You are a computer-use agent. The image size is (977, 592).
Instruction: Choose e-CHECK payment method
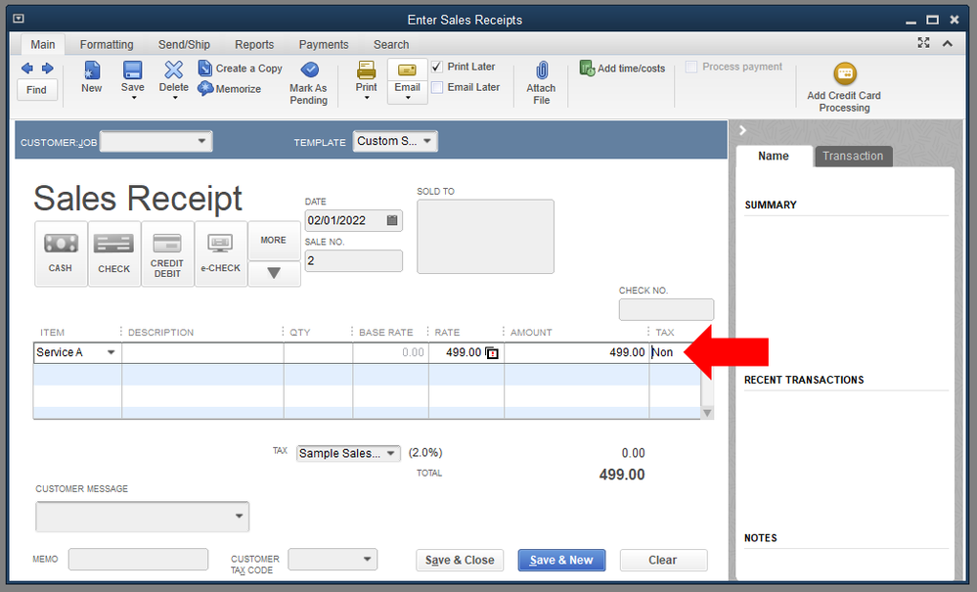point(221,253)
